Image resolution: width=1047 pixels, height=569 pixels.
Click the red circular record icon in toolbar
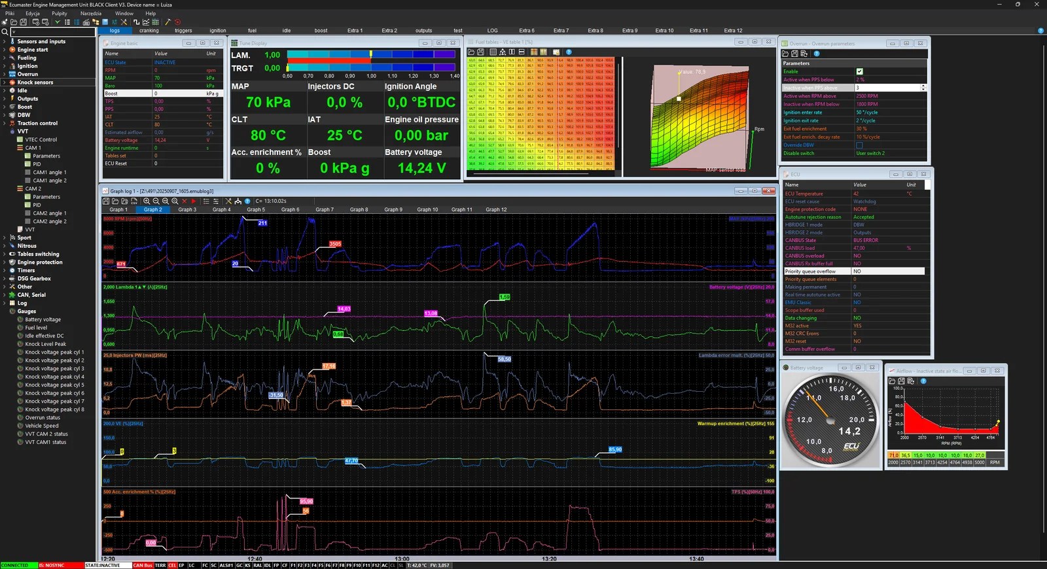click(177, 22)
